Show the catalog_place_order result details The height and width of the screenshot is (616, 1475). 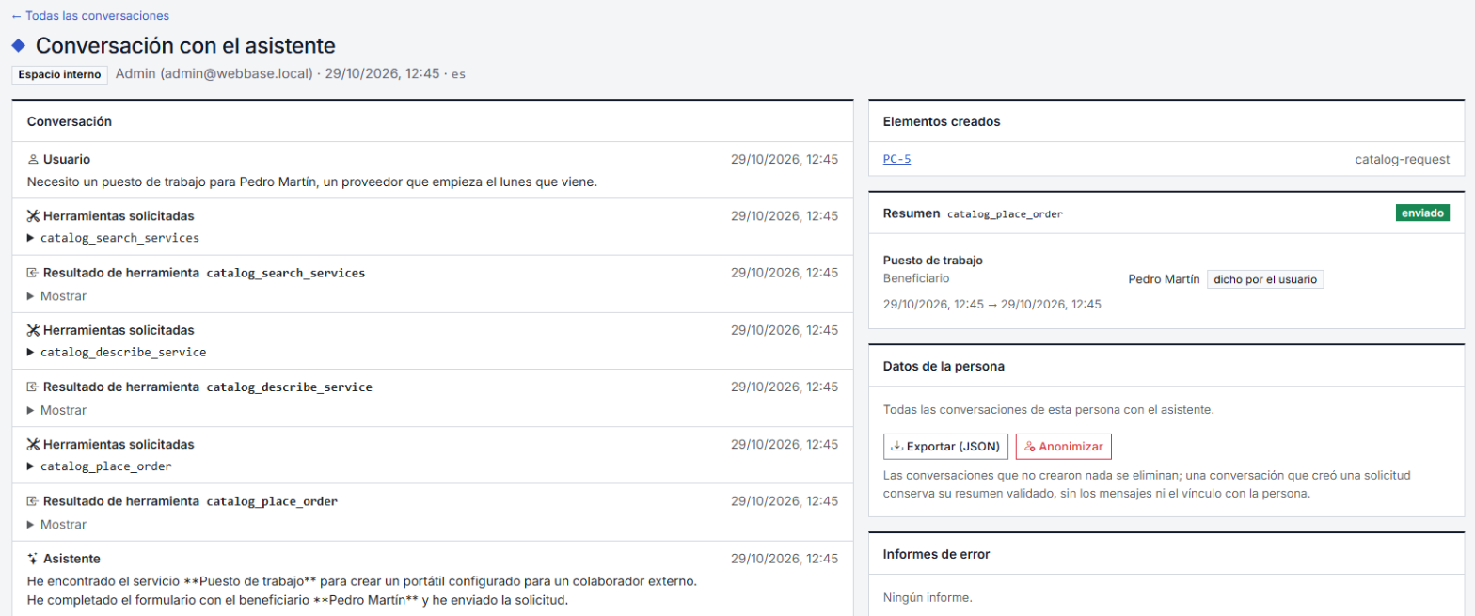[56, 524]
